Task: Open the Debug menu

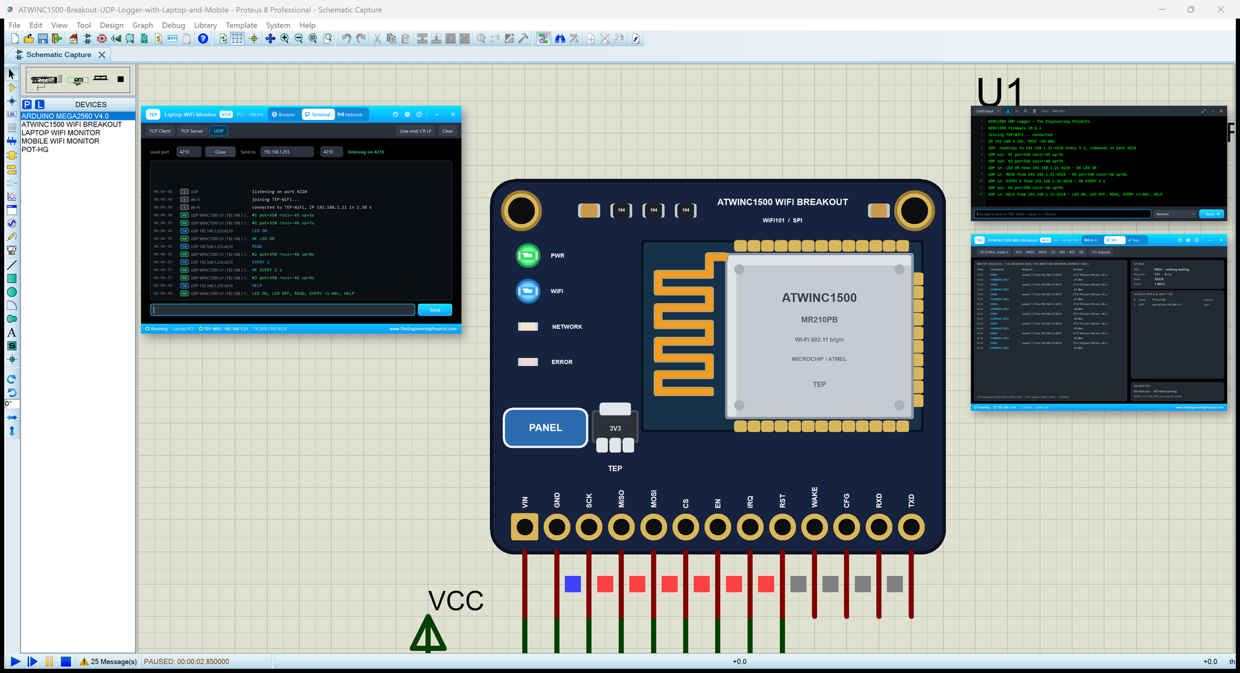Action: click(x=174, y=25)
